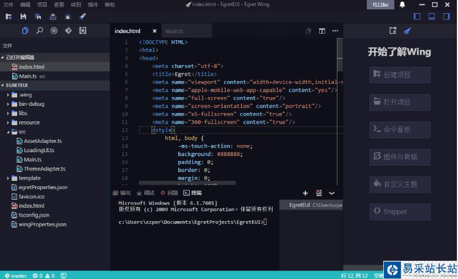This screenshot has height=279, width=458.
Task: Open the 编辑 menu
Action: pyautogui.click(x=25, y=4)
